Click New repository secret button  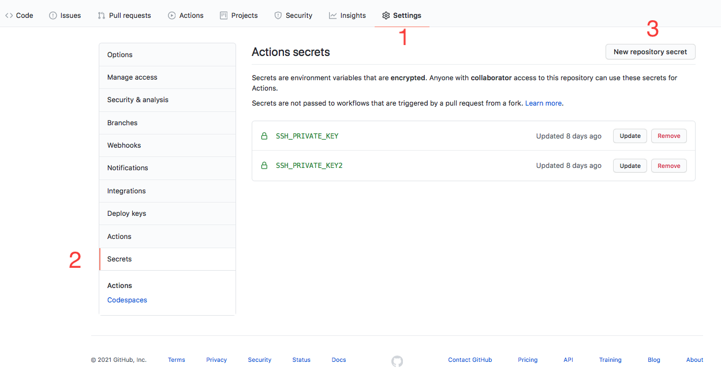(x=650, y=52)
